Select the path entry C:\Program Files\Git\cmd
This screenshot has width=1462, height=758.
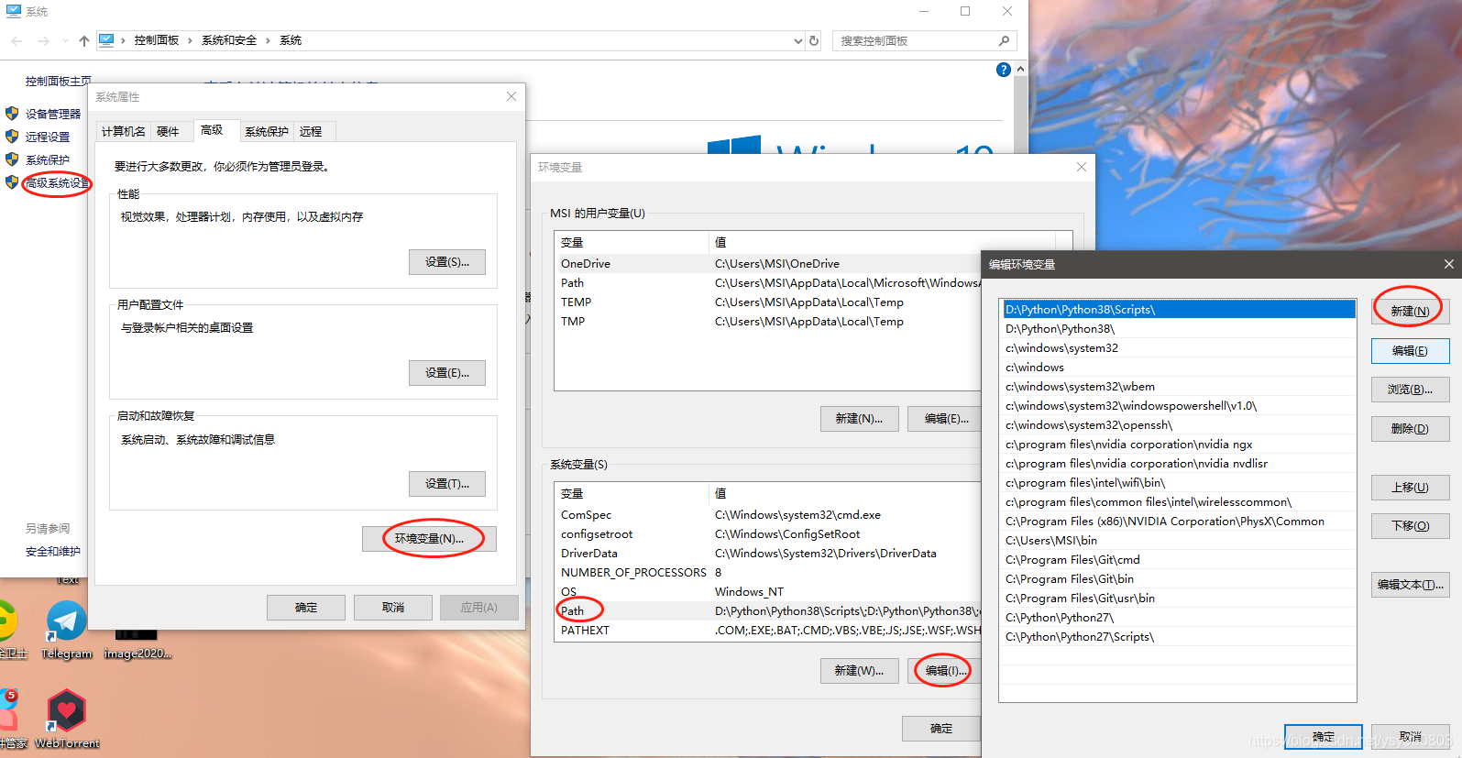coord(1179,560)
